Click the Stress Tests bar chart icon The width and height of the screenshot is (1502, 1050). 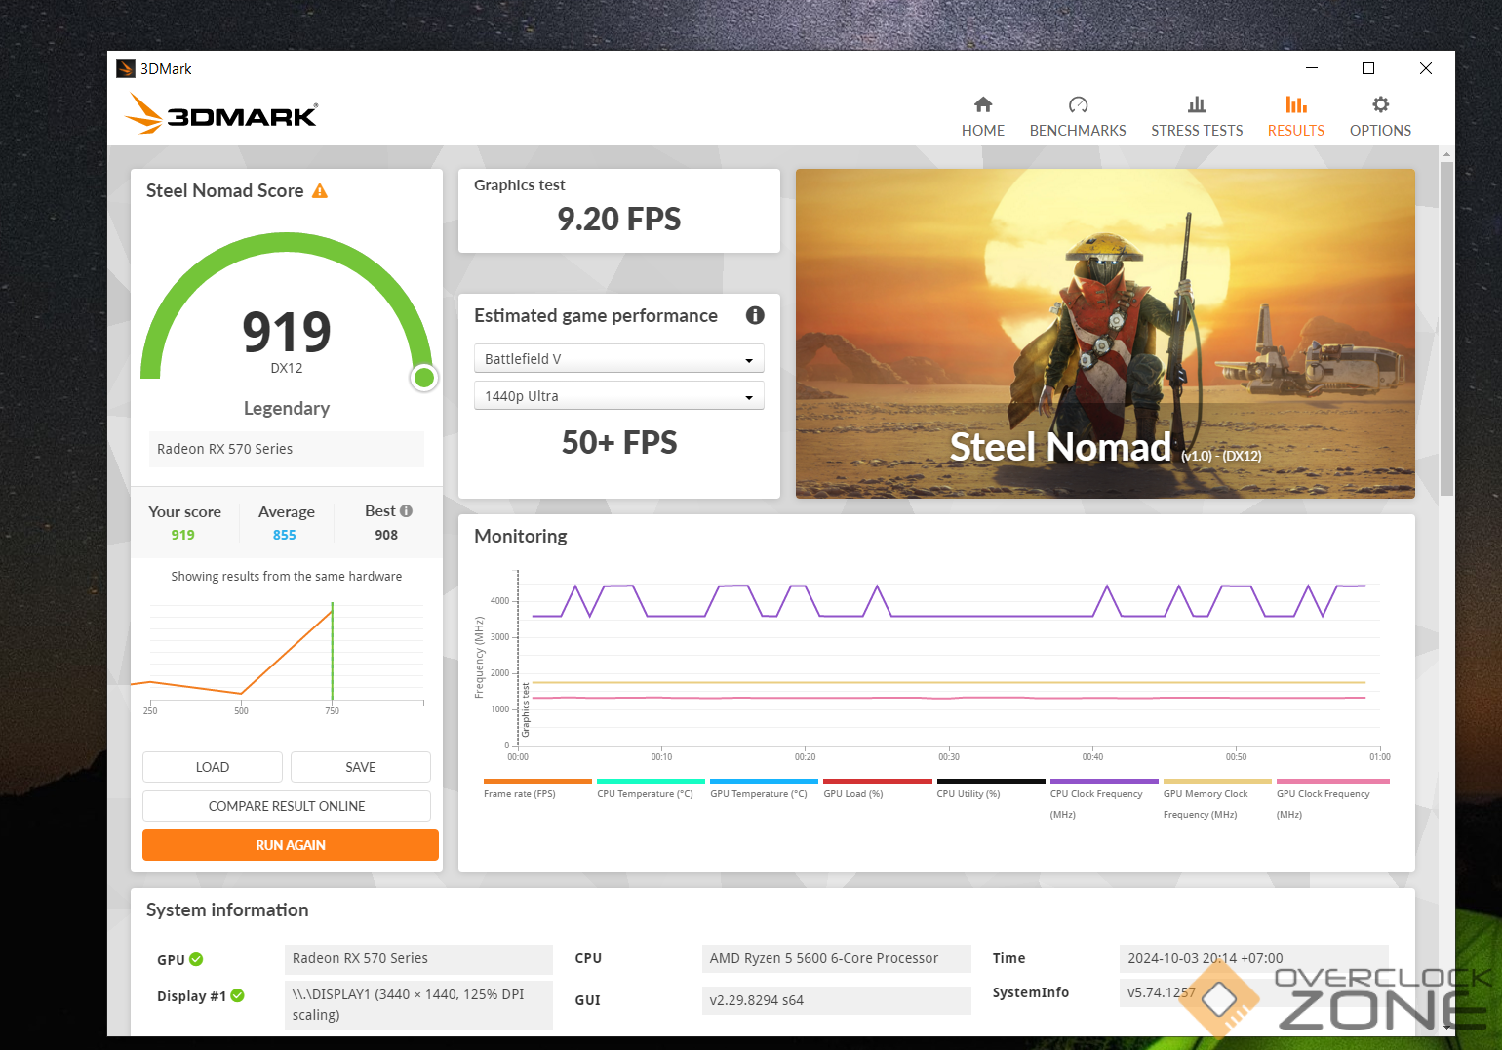(1197, 104)
